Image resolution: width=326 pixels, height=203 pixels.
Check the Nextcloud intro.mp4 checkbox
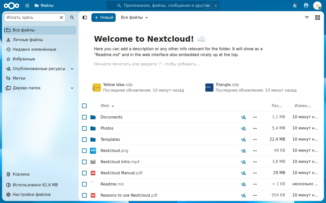pos(84,162)
